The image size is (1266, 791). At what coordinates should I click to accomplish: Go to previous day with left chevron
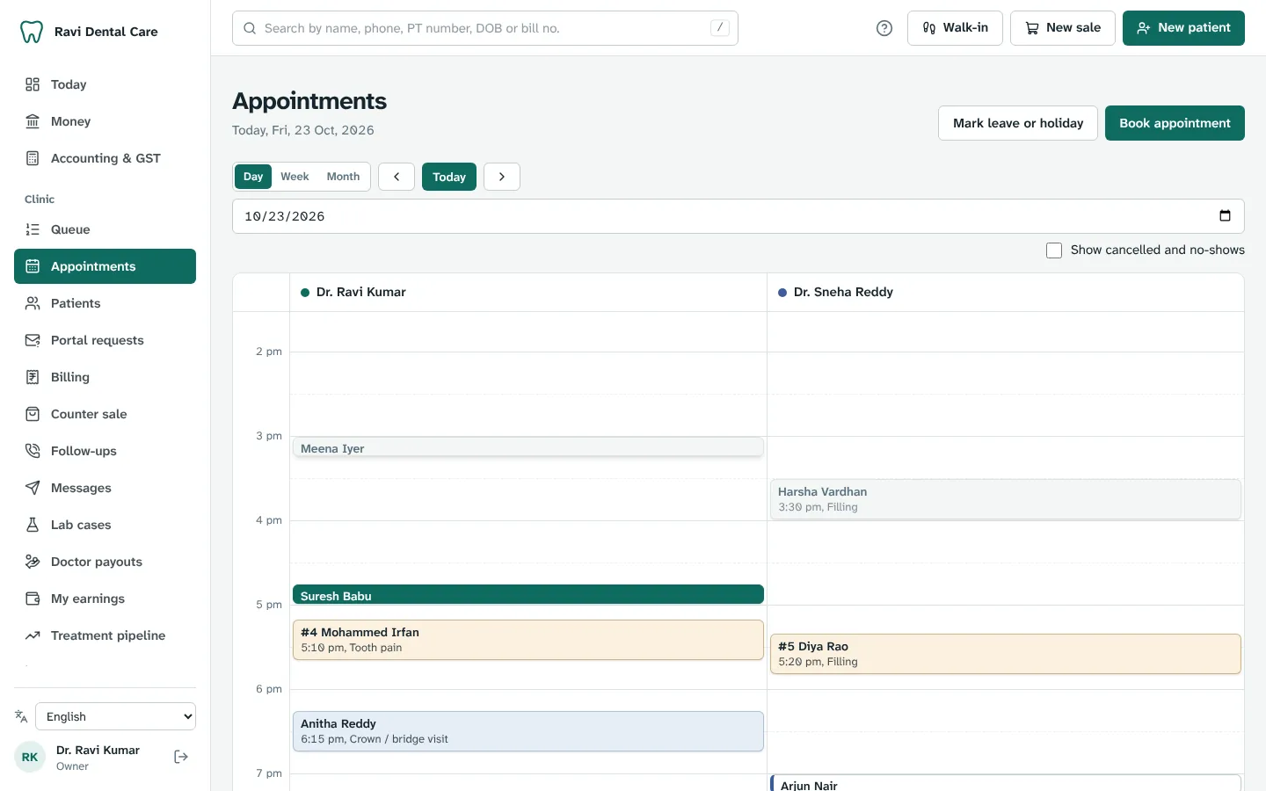[x=397, y=177]
